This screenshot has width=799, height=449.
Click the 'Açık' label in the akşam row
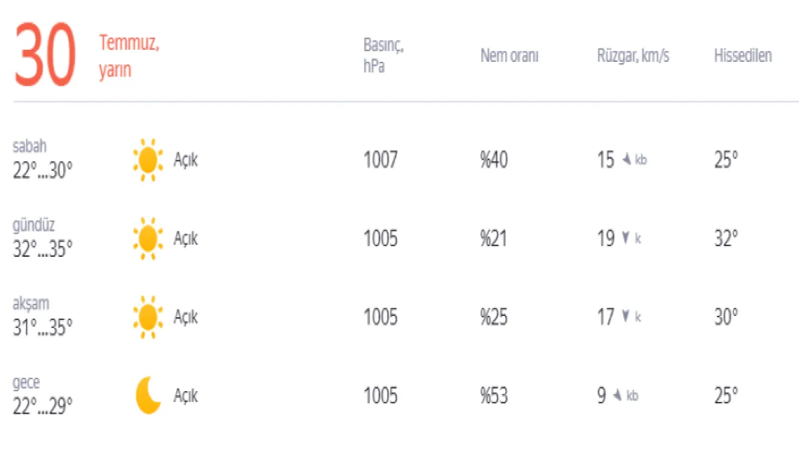[x=186, y=317]
